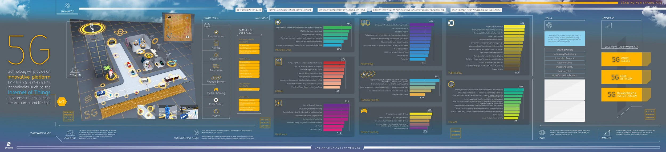Click the Manufacturing gear icon in Industries list
This screenshot has width=666, height=152.
[216, 32]
